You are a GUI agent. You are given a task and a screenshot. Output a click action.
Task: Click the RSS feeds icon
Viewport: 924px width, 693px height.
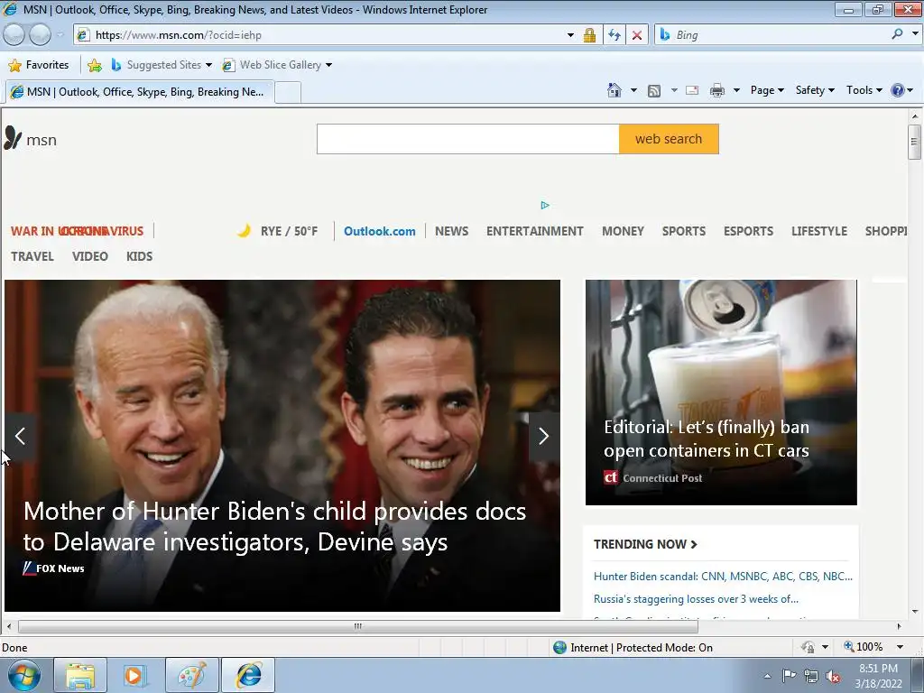(x=654, y=90)
